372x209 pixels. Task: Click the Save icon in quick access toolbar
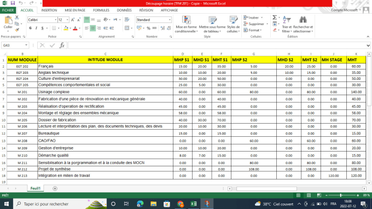(x=13, y=3)
